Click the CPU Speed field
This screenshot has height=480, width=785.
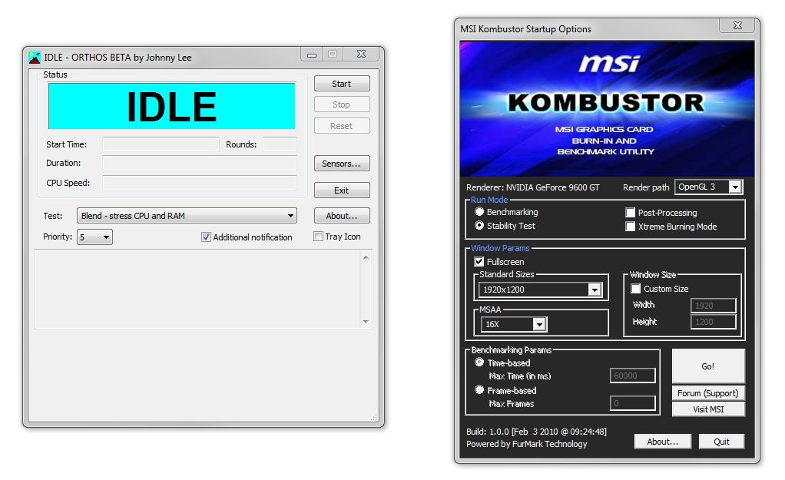pyautogui.click(x=200, y=183)
